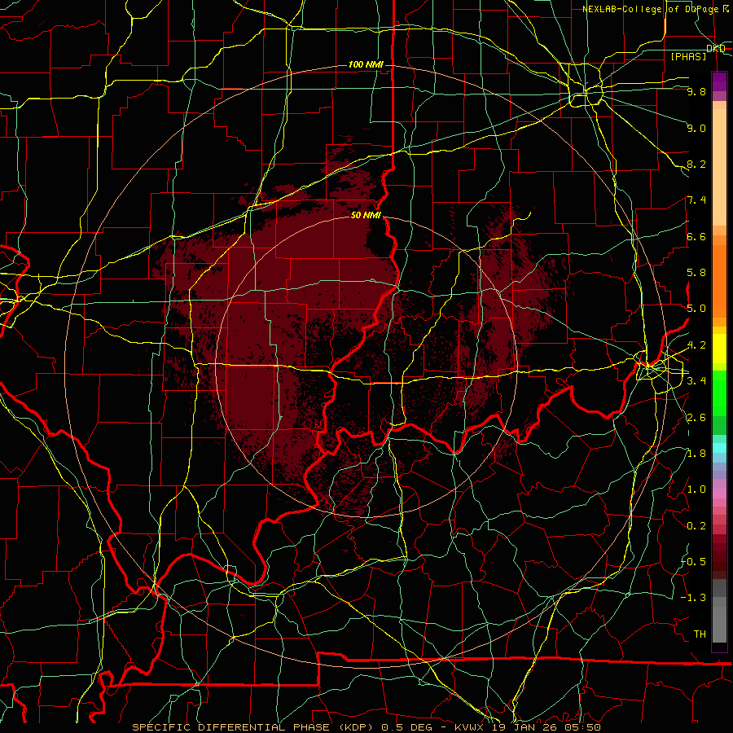Pick the peach color block beside 8.2

coord(719,167)
